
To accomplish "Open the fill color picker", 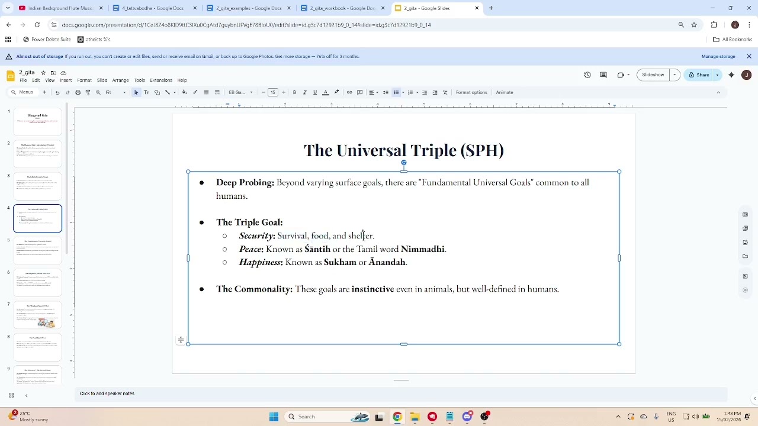I will click(x=184, y=92).
